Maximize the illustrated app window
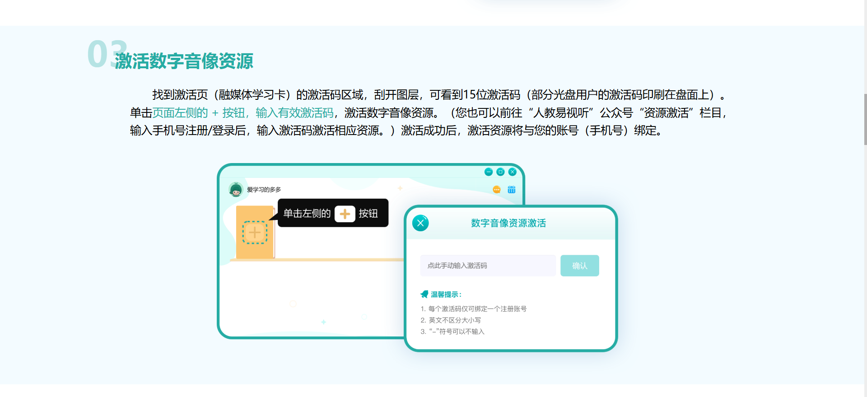The width and height of the screenshot is (867, 397). click(x=500, y=172)
